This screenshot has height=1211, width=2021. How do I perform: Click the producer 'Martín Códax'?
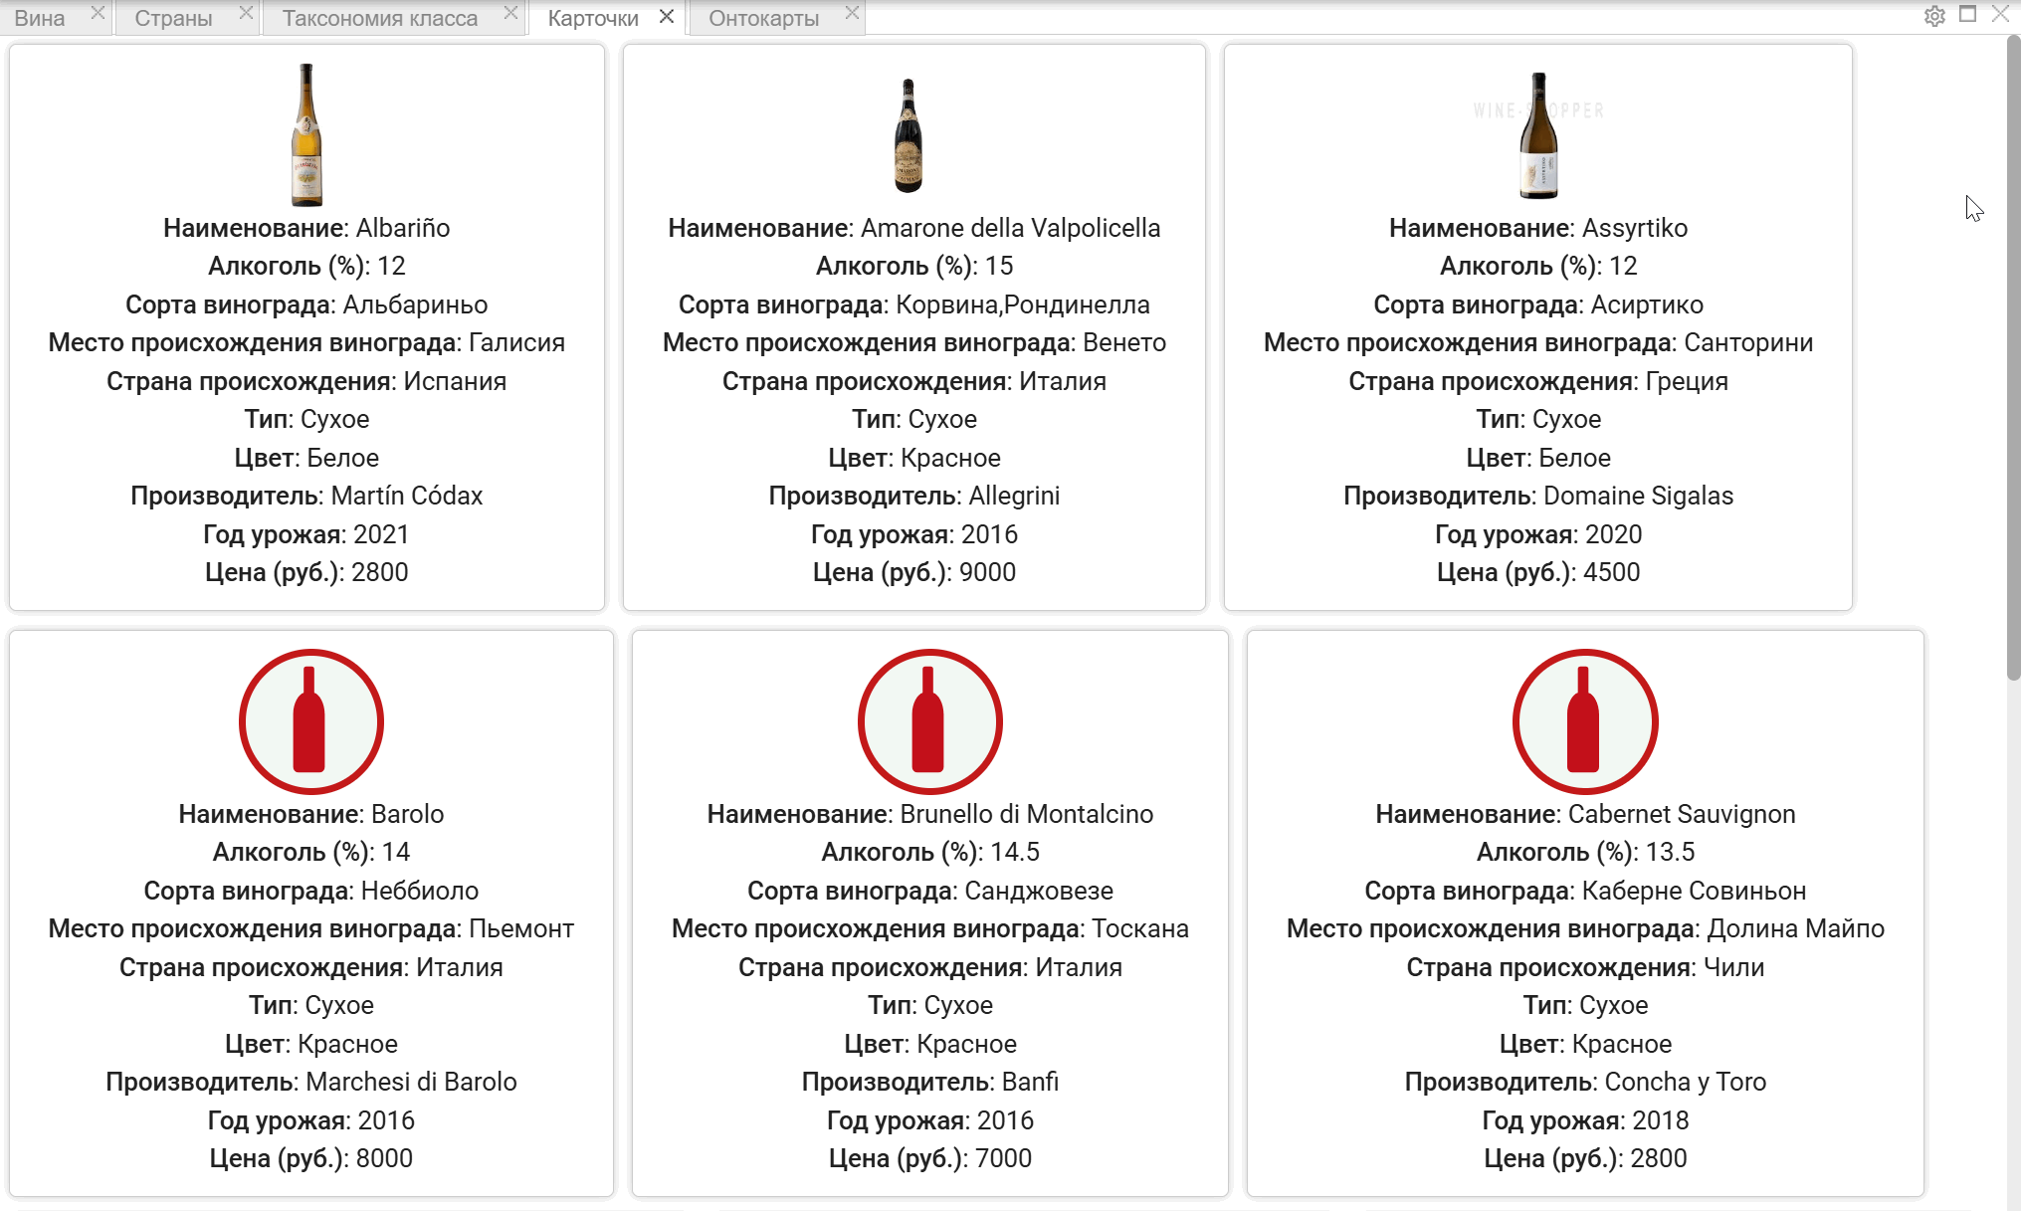[407, 496]
